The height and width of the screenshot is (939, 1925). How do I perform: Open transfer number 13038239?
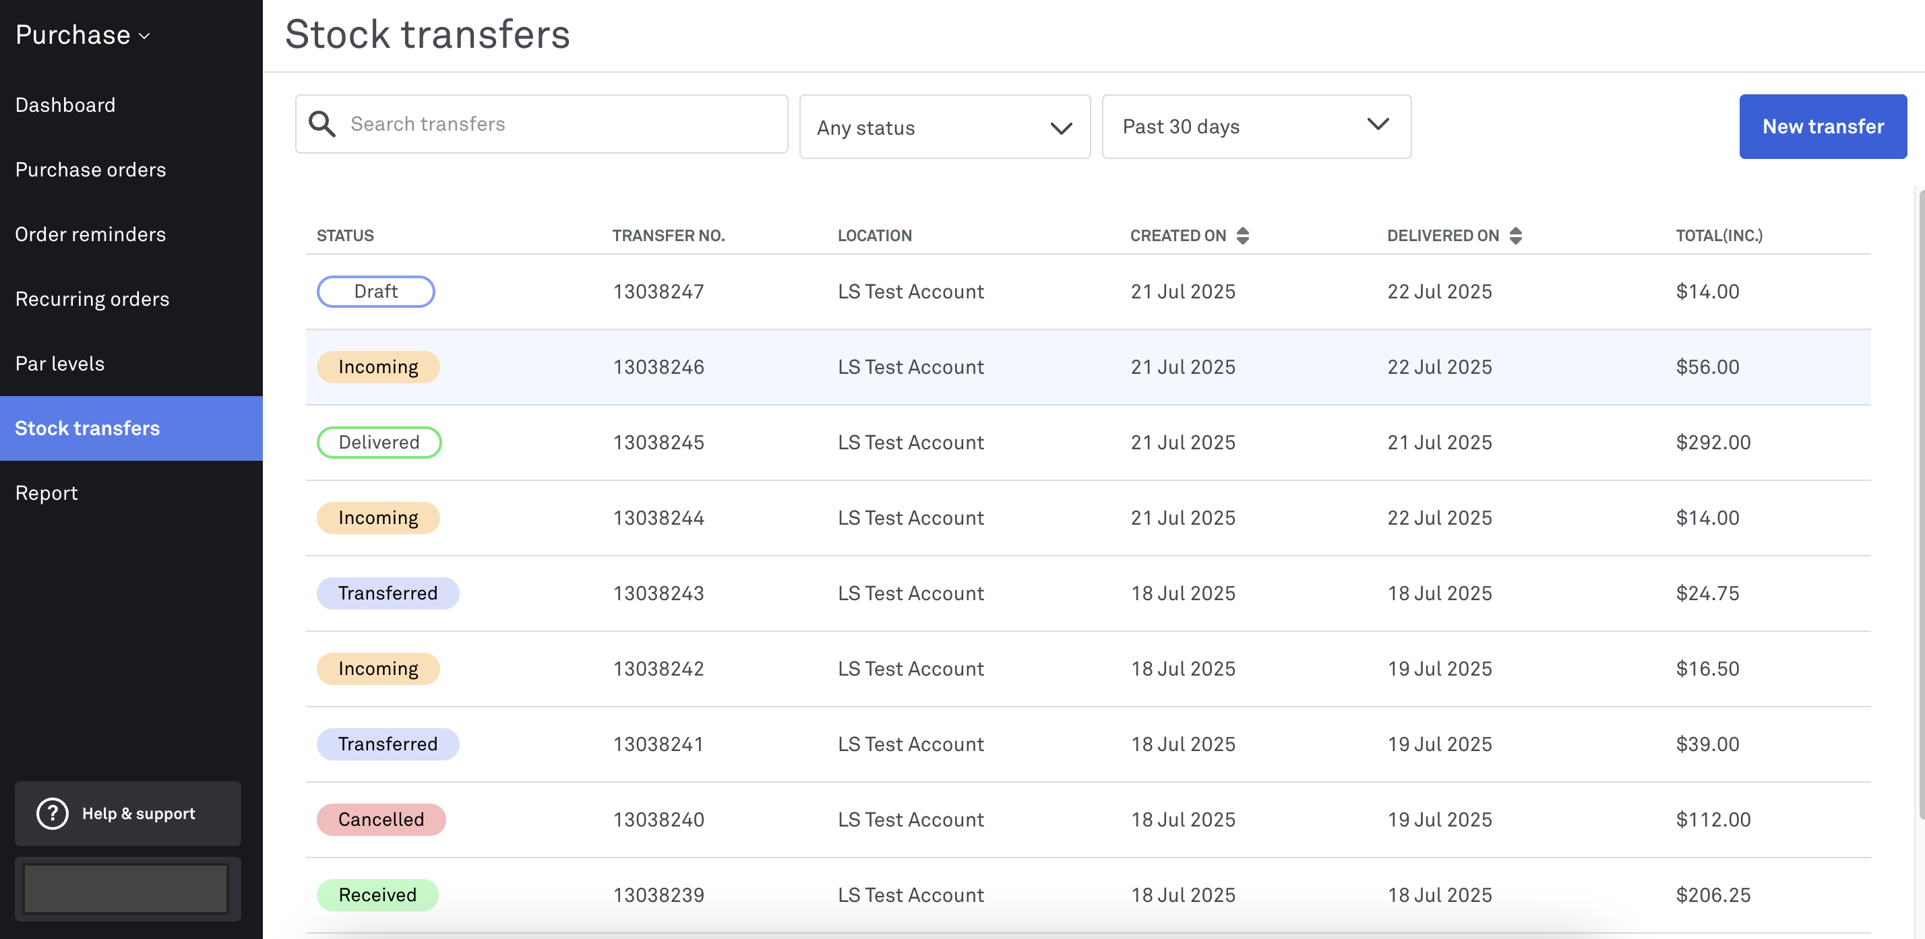pos(659,896)
